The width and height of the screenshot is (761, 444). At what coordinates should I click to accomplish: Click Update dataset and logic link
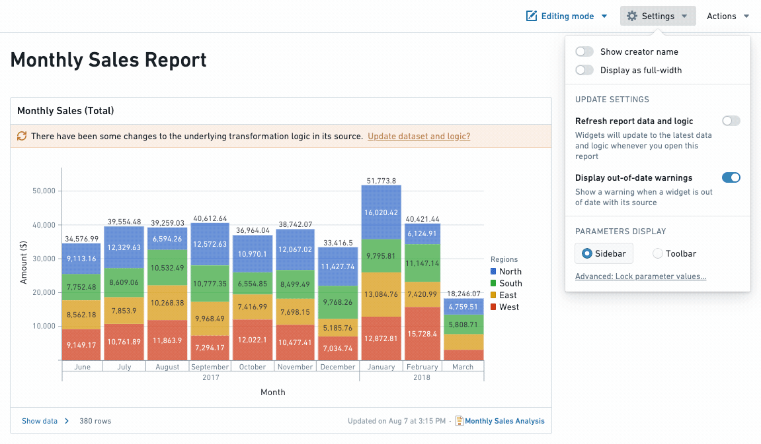419,136
